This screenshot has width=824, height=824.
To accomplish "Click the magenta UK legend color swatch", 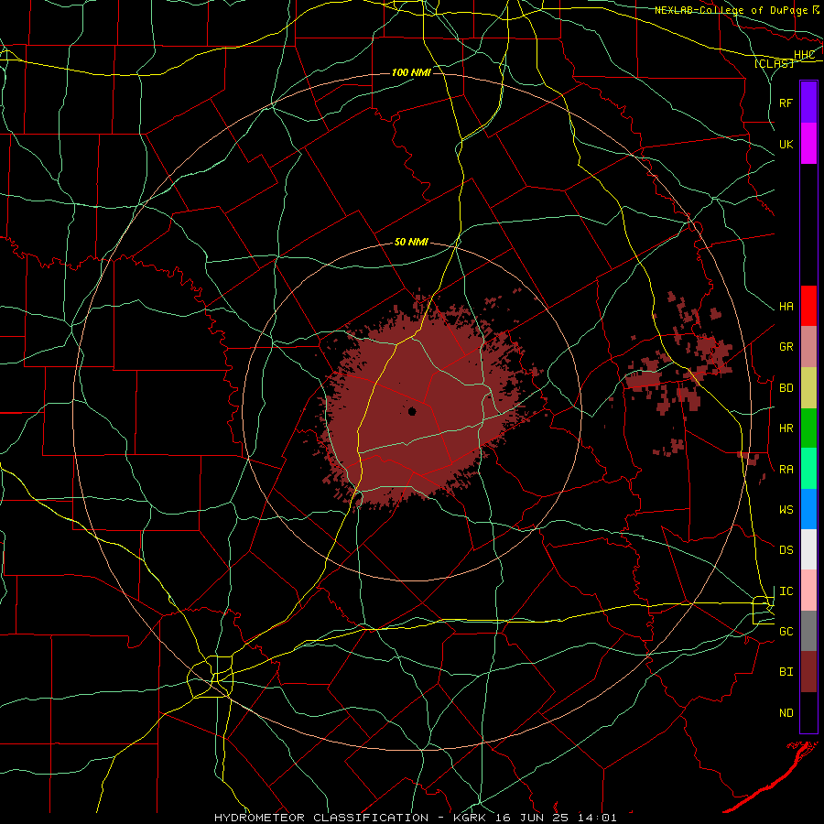I will click(x=808, y=144).
